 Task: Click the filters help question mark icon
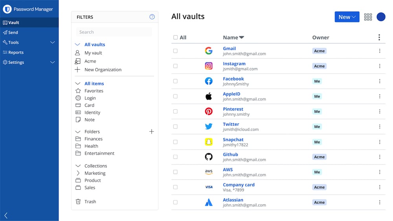pyautogui.click(x=152, y=17)
